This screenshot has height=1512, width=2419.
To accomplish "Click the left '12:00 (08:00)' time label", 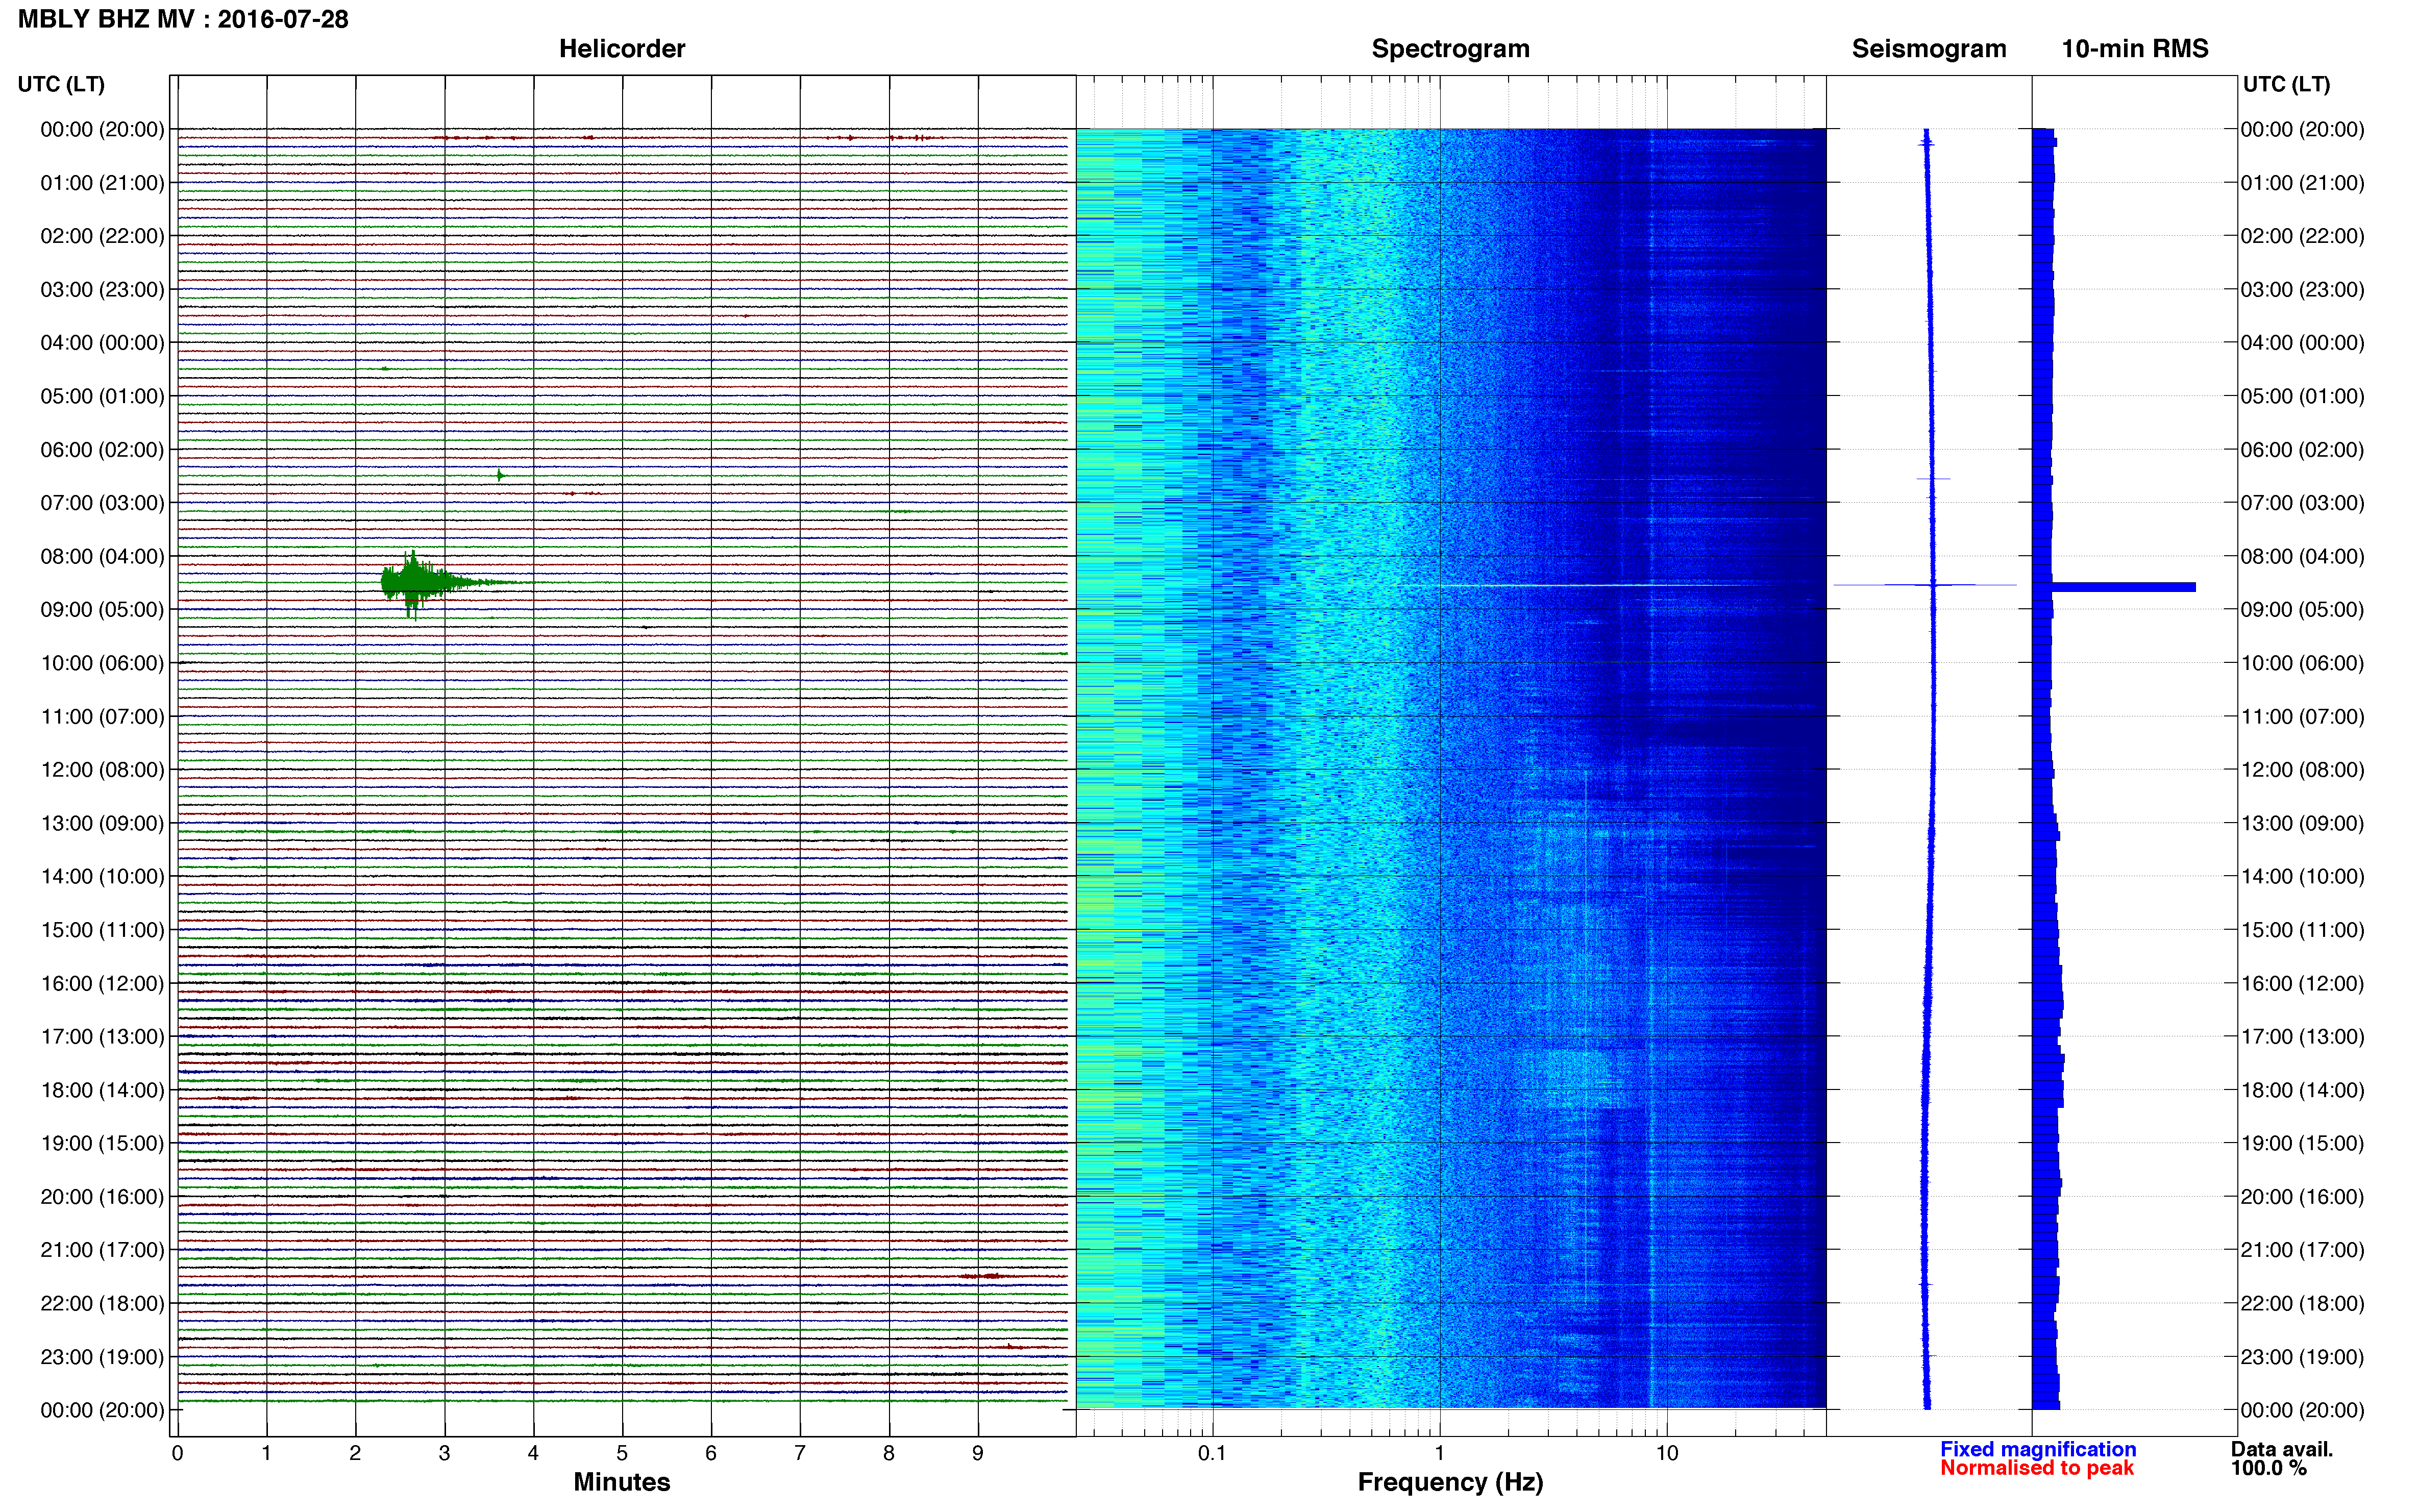I will click(x=102, y=770).
